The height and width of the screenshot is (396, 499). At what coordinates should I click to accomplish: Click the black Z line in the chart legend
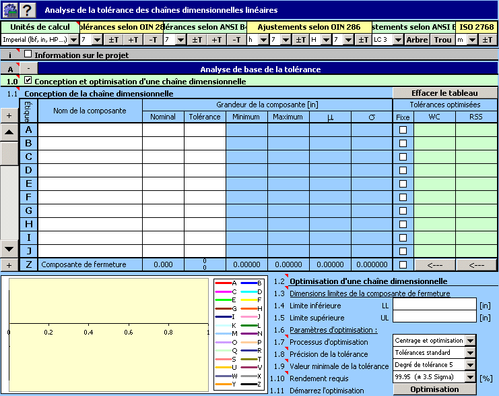point(249,385)
